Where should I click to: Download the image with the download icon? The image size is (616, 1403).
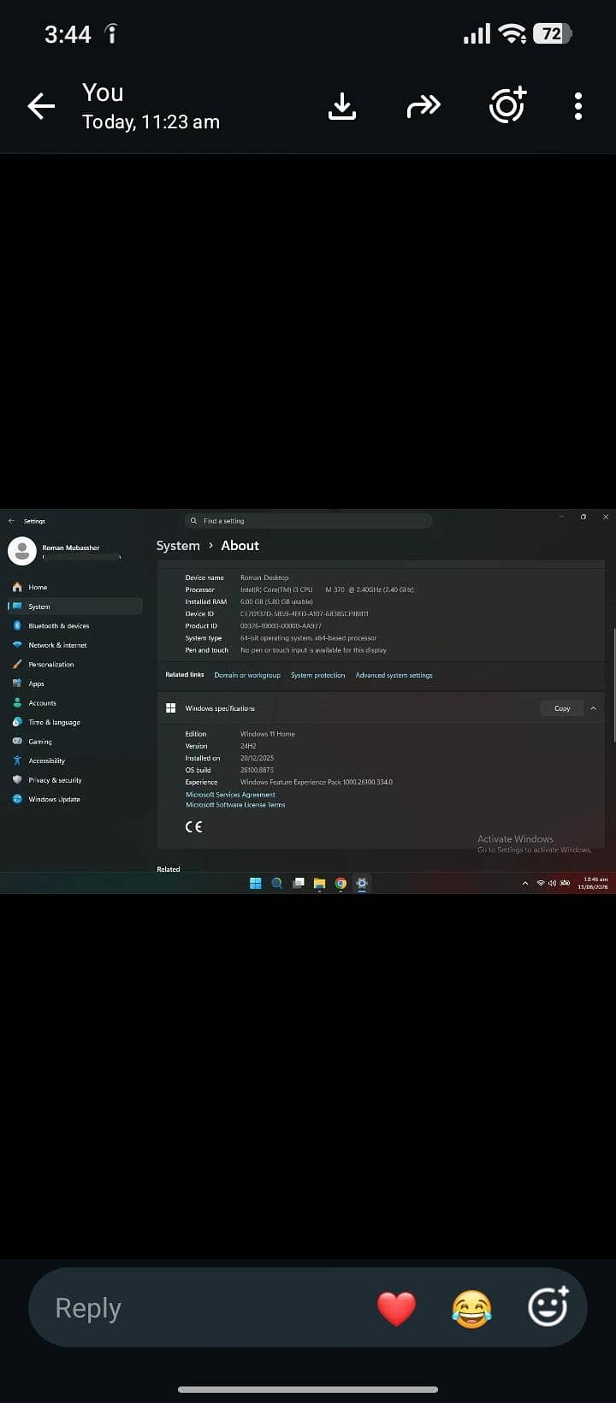click(342, 106)
